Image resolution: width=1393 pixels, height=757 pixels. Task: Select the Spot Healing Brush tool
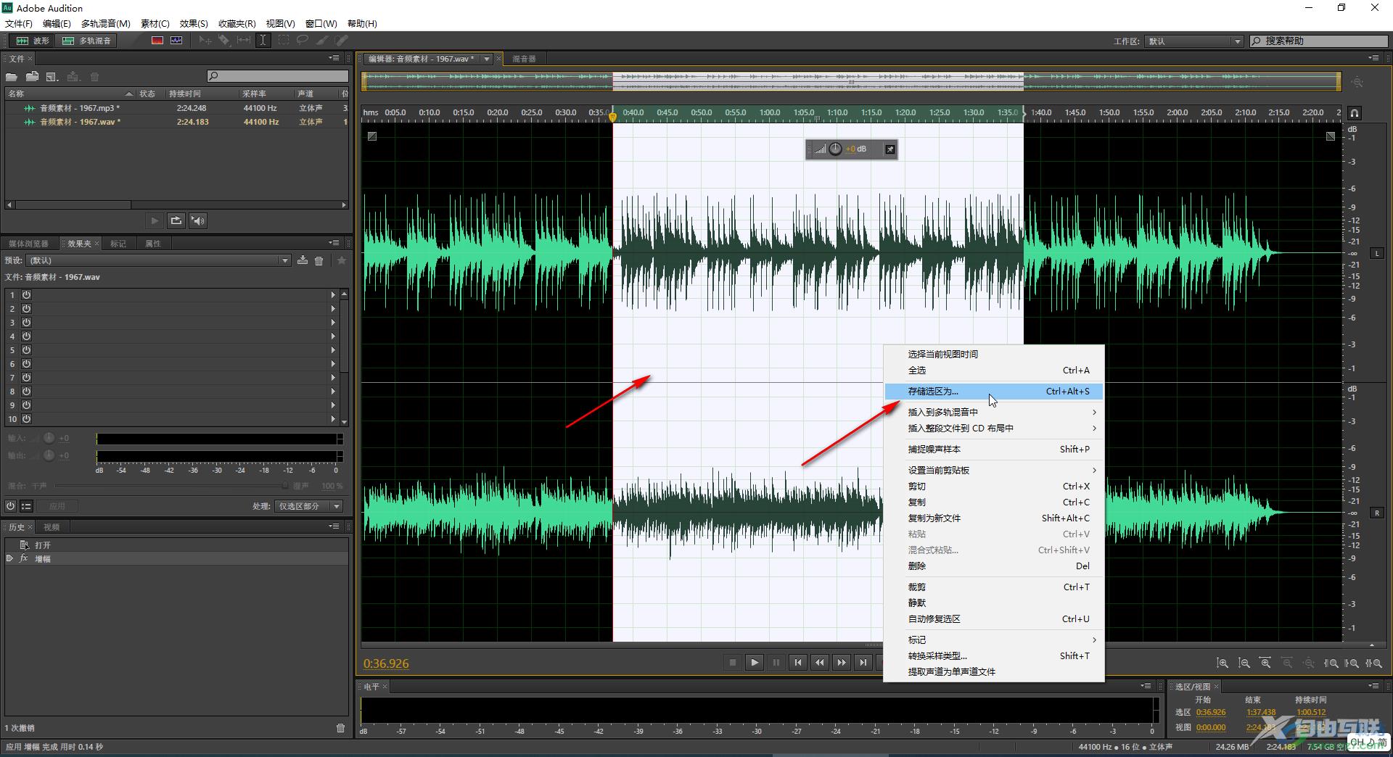341,41
